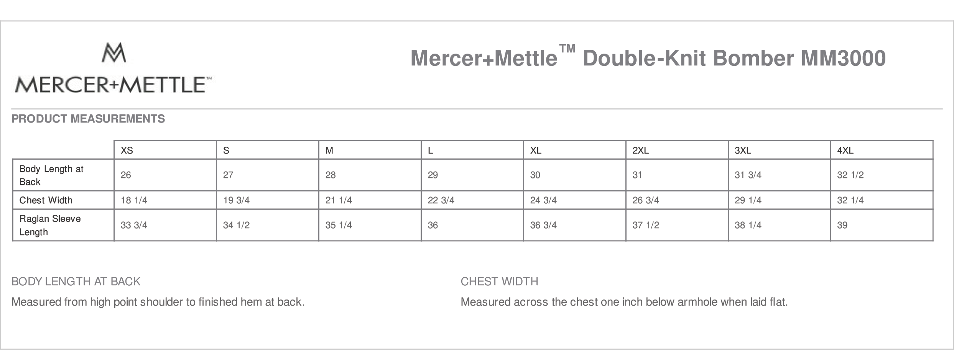The width and height of the screenshot is (954, 360).
Task: Click the M body length 28 cell
Action: pos(370,175)
